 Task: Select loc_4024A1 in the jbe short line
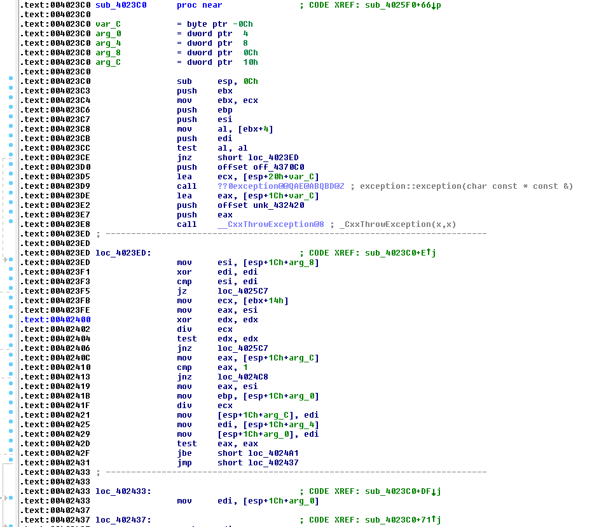click(x=273, y=453)
